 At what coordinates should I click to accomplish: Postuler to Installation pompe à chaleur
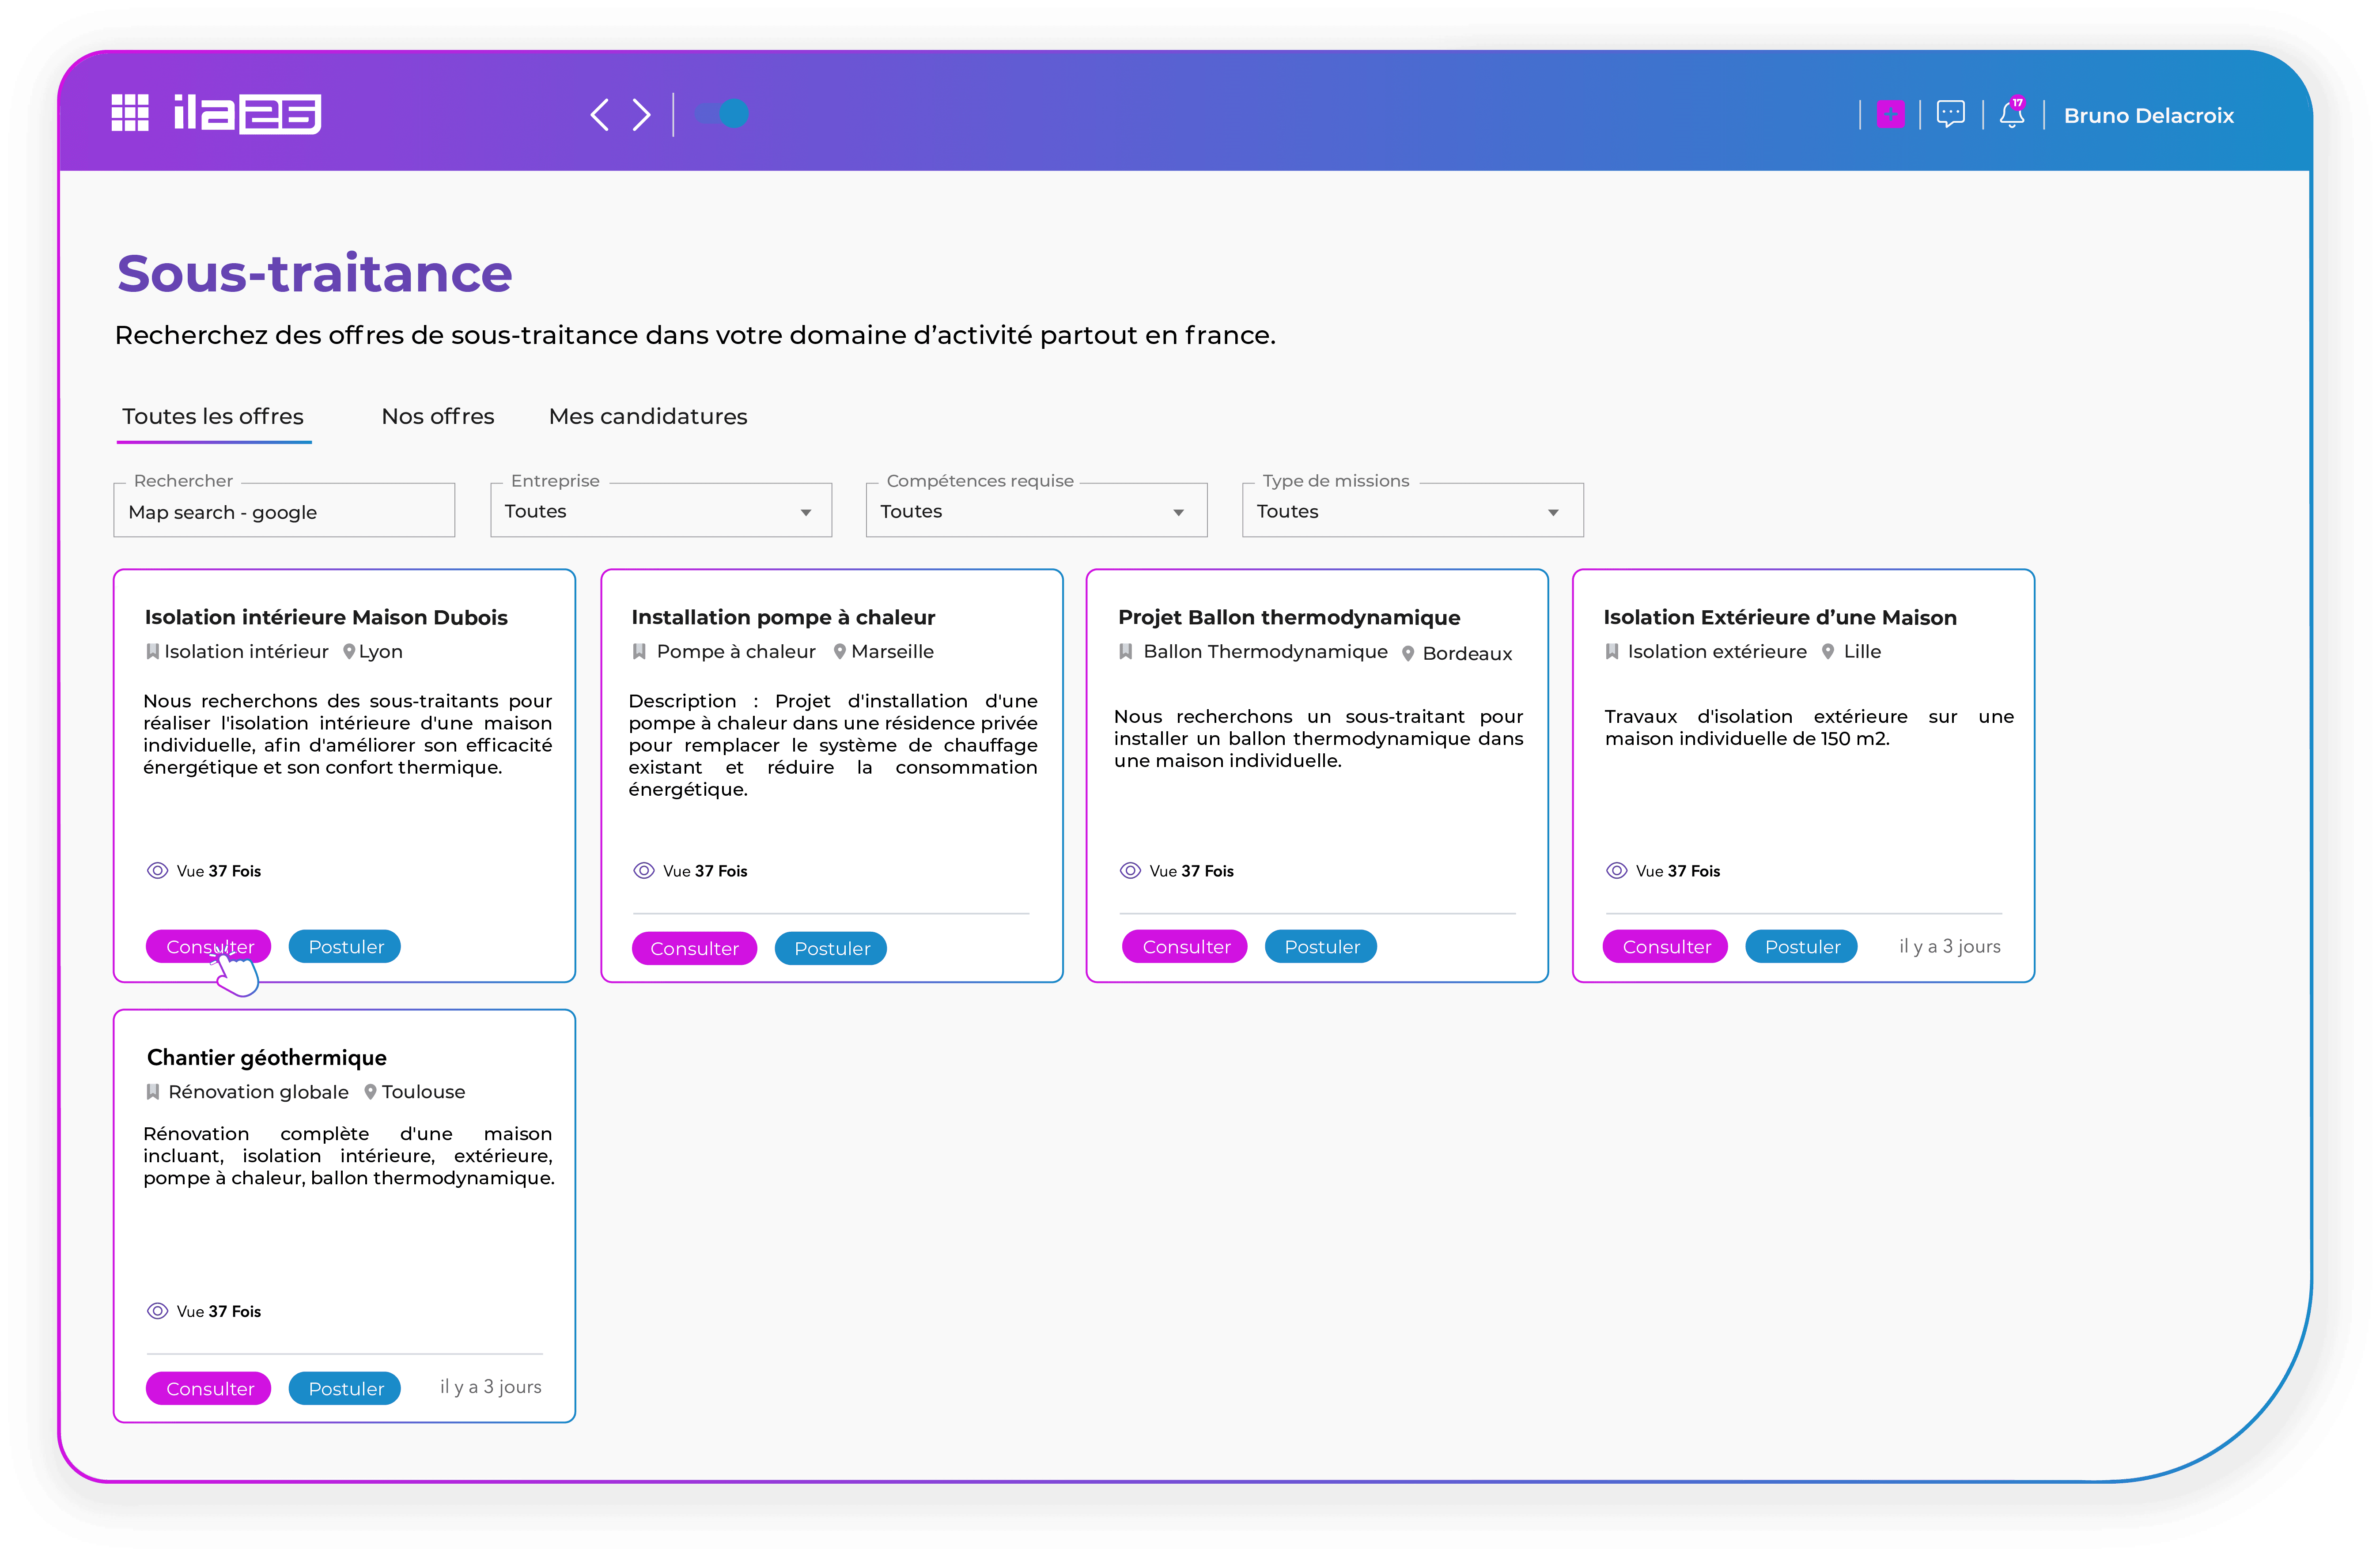pos(831,948)
